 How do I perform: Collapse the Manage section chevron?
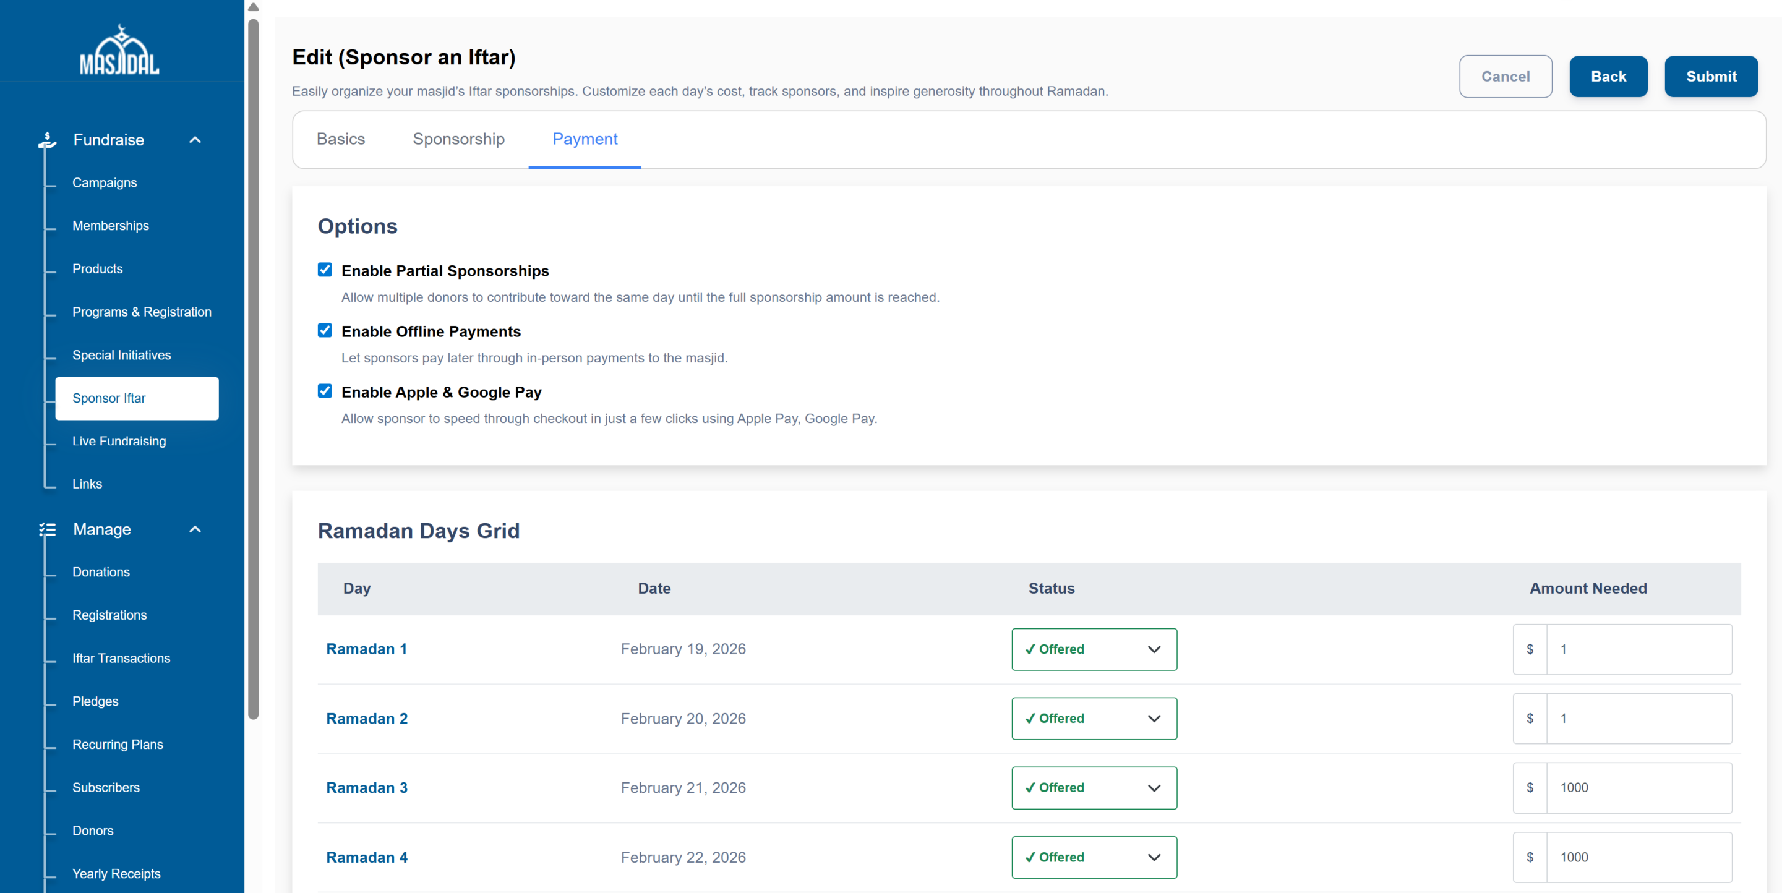[195, 529]
